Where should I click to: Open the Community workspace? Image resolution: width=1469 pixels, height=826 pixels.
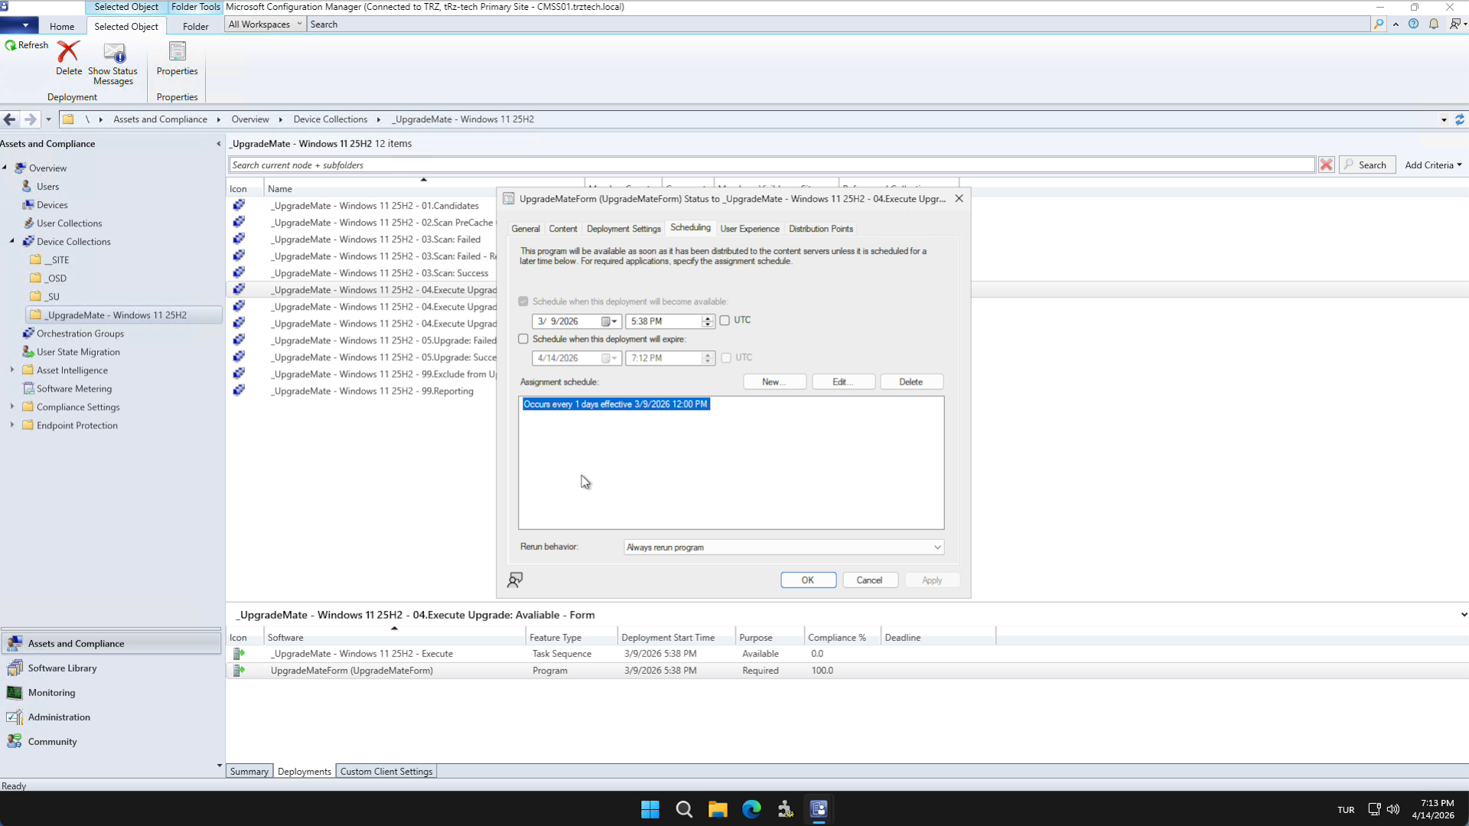tap(112, 742)
